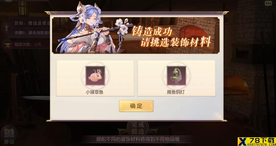Select the 雁鱼铜灯 lamp icon
Image resolution: width=276 pixels, height=146 pixels.
176,76
